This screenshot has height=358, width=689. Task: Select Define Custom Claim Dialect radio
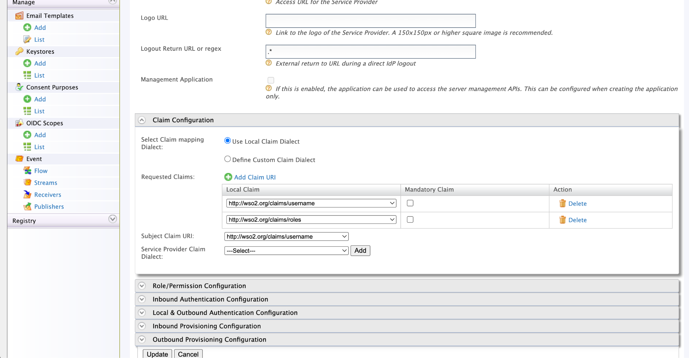coord(227,159)
